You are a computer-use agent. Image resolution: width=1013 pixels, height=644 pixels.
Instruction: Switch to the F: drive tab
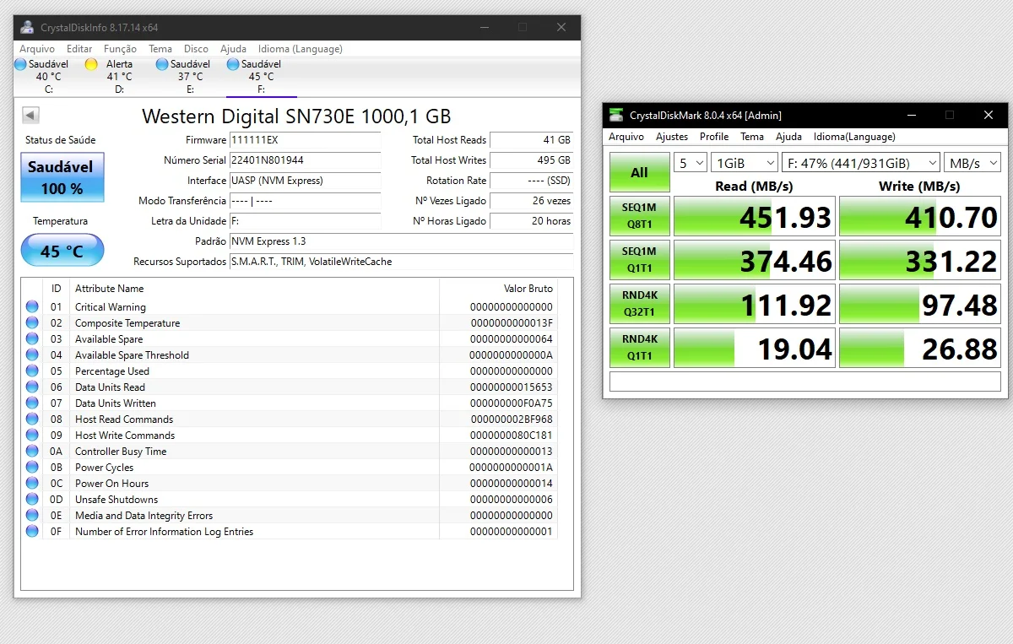pyautogui.click(x=261, y=77)
